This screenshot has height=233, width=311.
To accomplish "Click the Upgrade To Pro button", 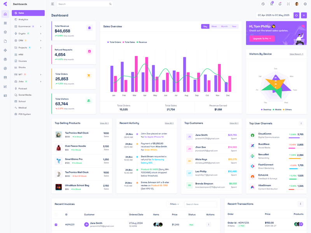I will pyautogui.click(x=262, y=38).
